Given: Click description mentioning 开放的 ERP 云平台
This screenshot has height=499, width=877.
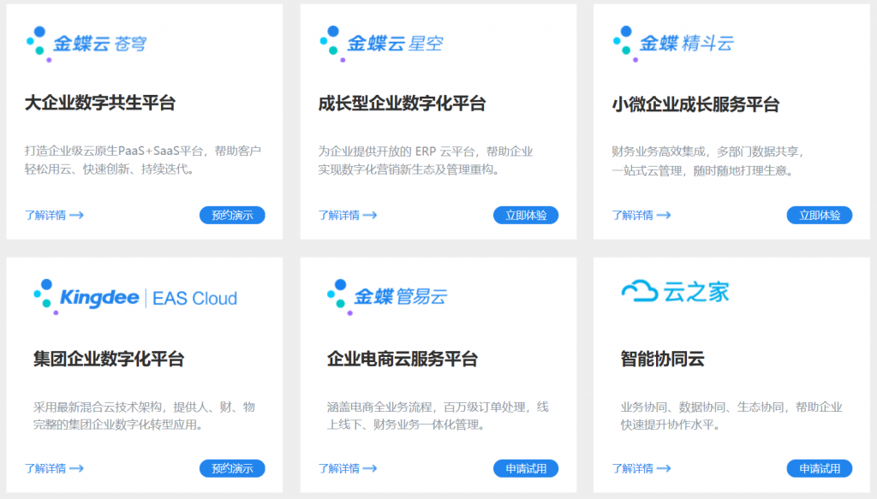Looking at the screenshot, I should pos(426,160).
